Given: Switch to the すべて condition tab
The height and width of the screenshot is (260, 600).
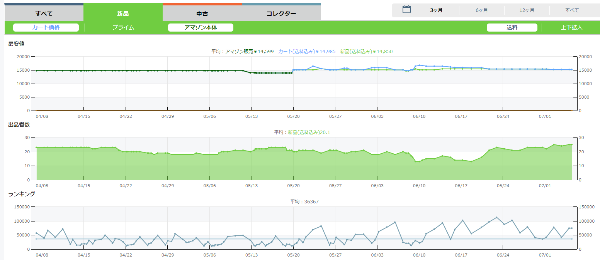Looking at the screenshot, I should point(44,13).
